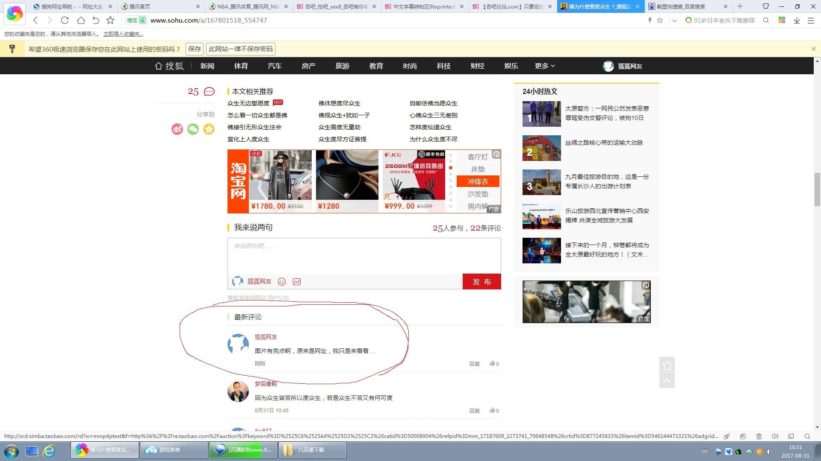
Task: Switch ad carousel to 床垫 item
Action: coord(478,169)
